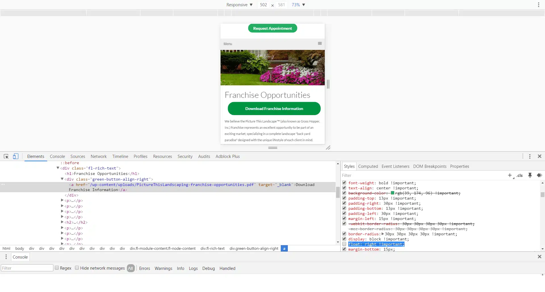Filter console by Debug

[x=209, y=268]
